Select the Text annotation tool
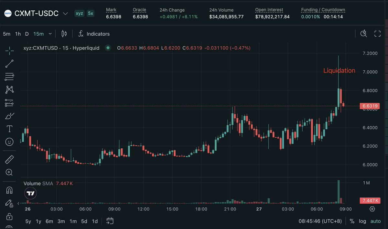 9,129
